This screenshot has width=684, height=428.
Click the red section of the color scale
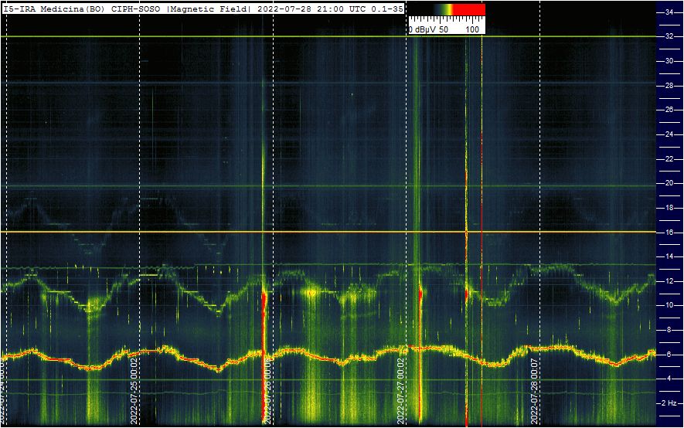tap(468, 9)
